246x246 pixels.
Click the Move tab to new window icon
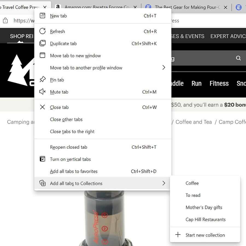pos(43,55)
